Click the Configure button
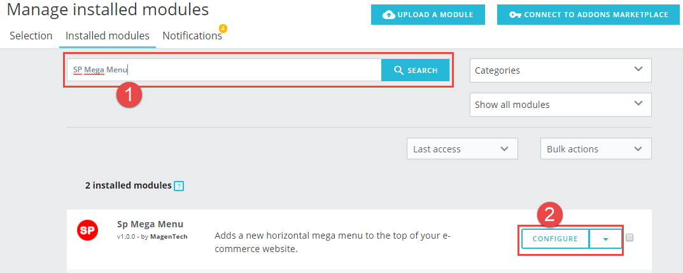The image size is (683, 273). [555, 239]
